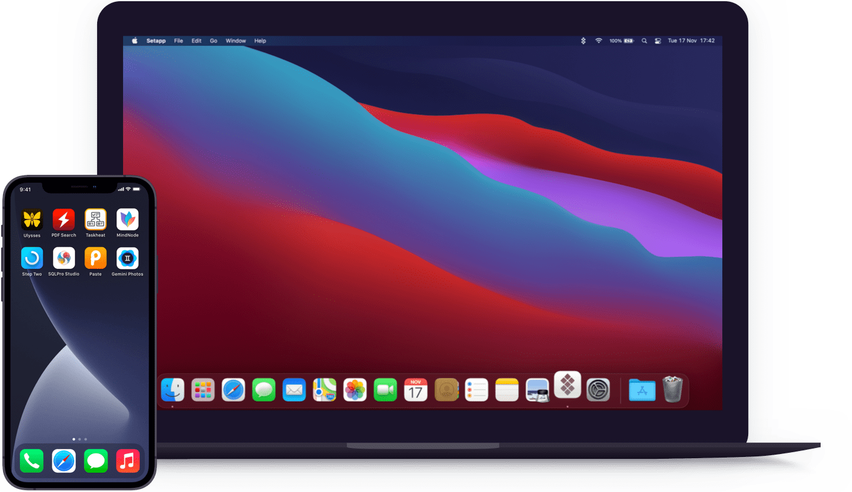The image size is (852, 492).
Task: Open Safari from the Mac Dock
Action: (x=234, y=389)
